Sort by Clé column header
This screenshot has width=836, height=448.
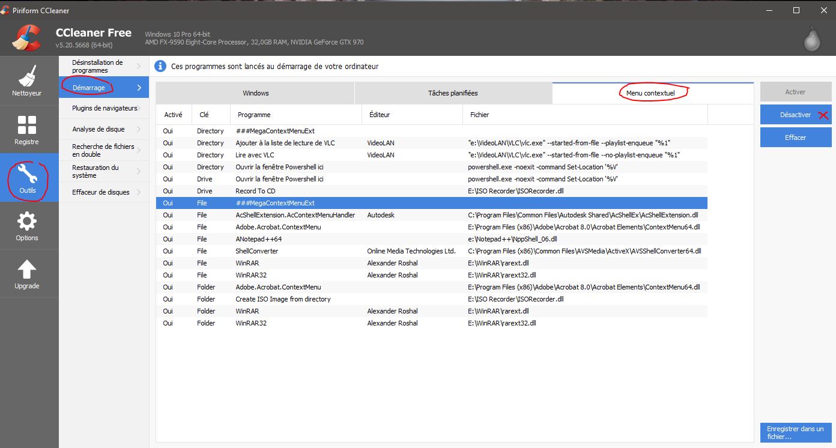[x=211, y=115]
